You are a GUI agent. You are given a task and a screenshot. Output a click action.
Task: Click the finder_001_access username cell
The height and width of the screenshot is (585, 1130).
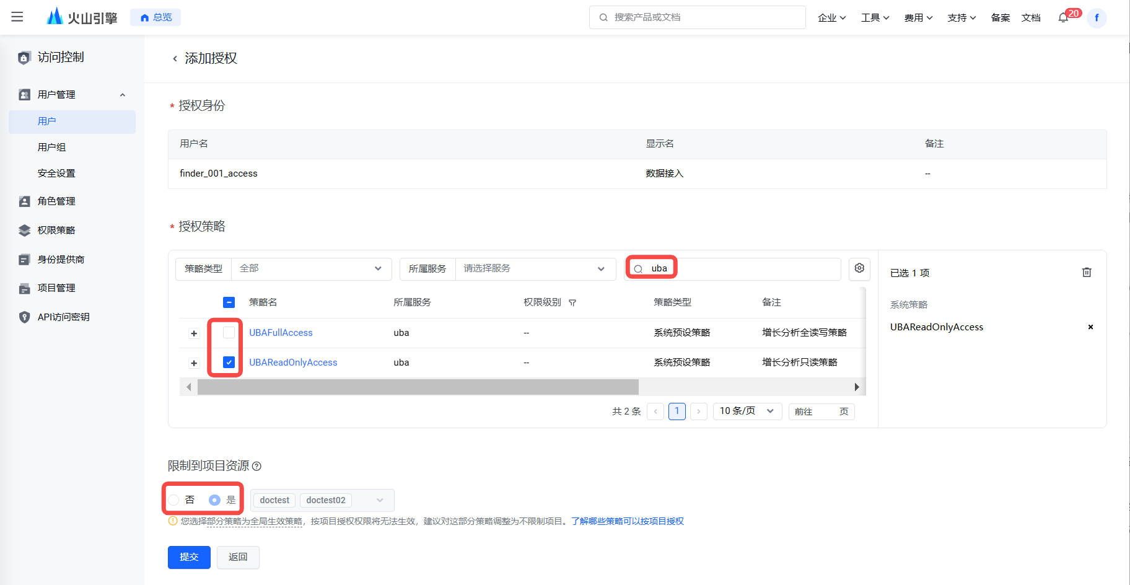219,174
